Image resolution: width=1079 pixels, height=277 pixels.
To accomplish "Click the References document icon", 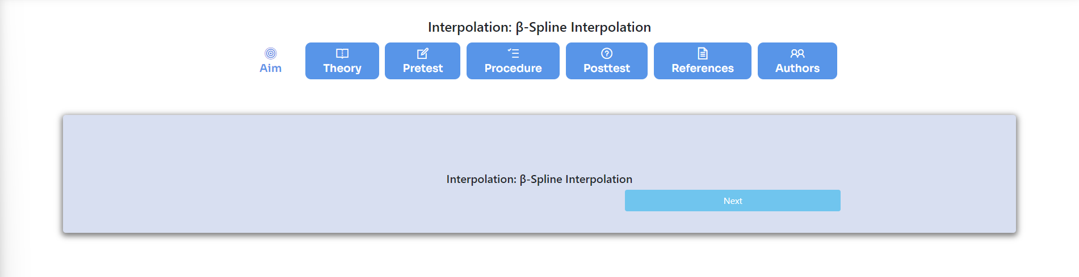I will click(x=703, y=53).
